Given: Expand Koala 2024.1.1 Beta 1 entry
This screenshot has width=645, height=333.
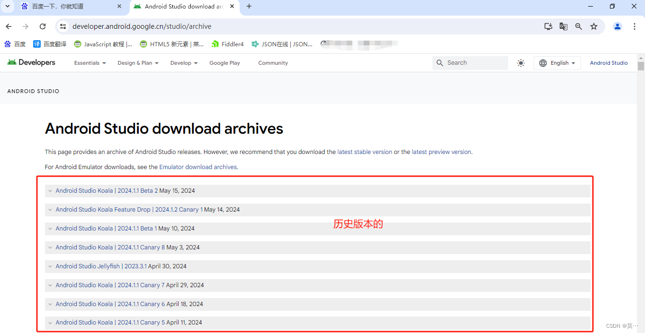Looking at the screenshot, I should [x=318, y=229].
